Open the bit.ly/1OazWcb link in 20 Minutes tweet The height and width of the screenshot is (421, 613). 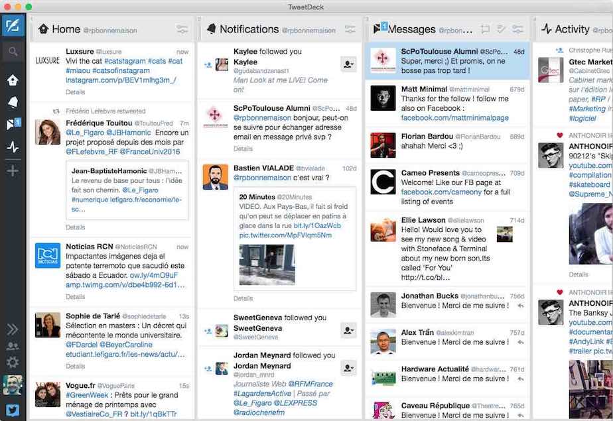pyautogui.click(x=317, y=225)
